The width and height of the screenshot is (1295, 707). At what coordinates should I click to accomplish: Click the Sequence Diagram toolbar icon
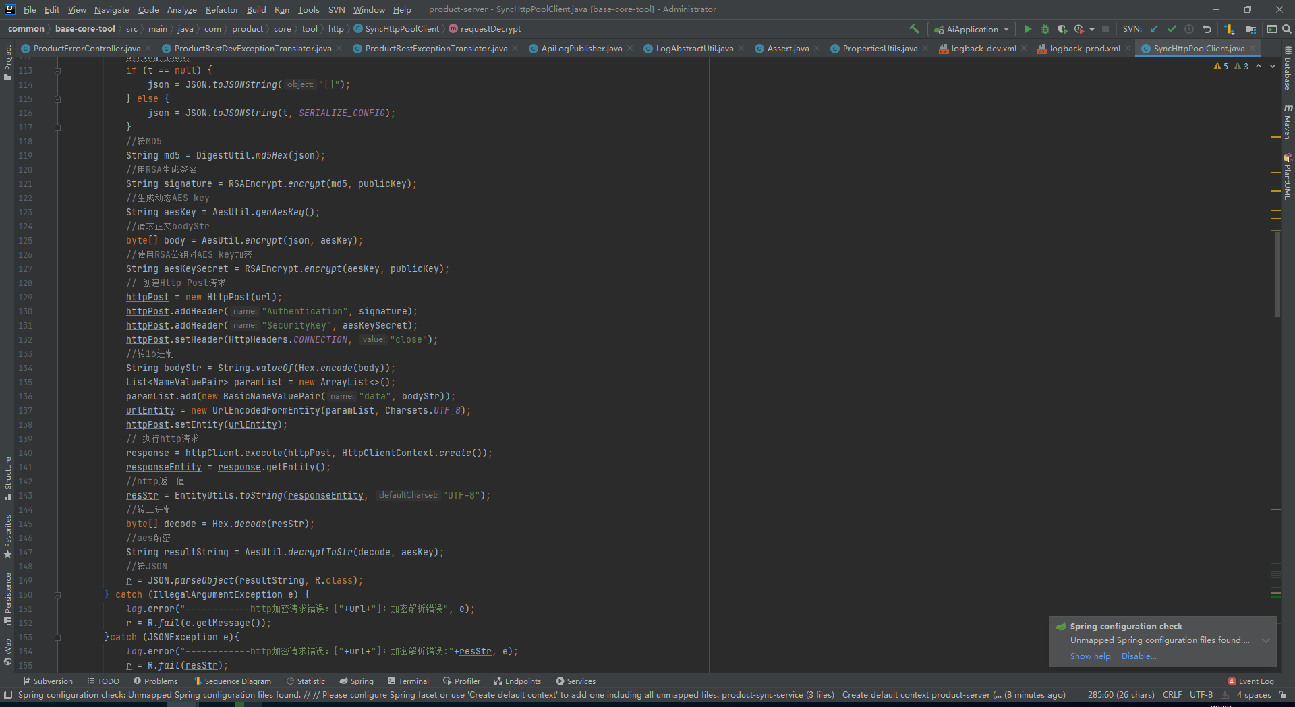click(x=1229, y=29)
